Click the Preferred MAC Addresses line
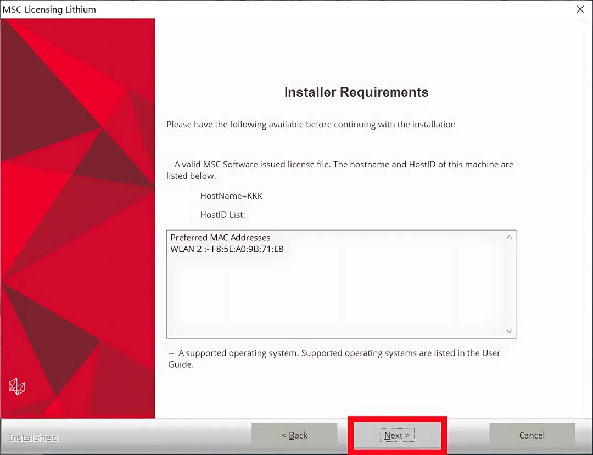The height and width of the screenshot is (455, 593). click(x=221, y=237)
